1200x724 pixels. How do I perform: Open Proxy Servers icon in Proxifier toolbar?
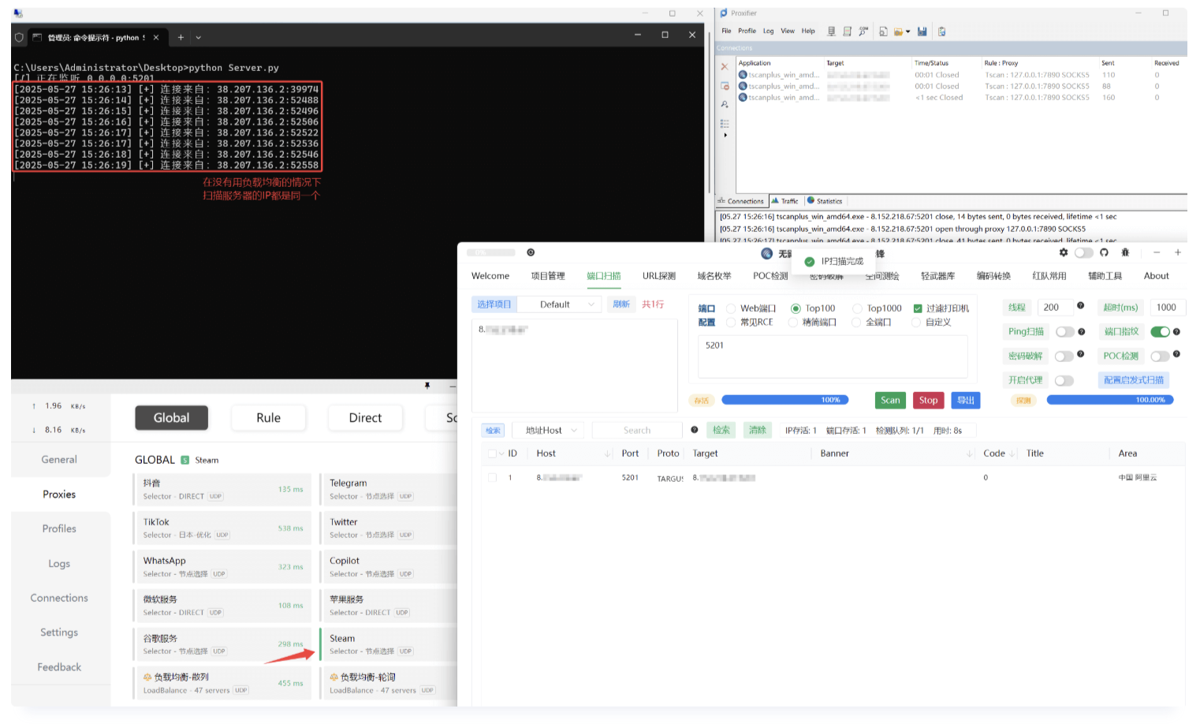tap(831, 32)
